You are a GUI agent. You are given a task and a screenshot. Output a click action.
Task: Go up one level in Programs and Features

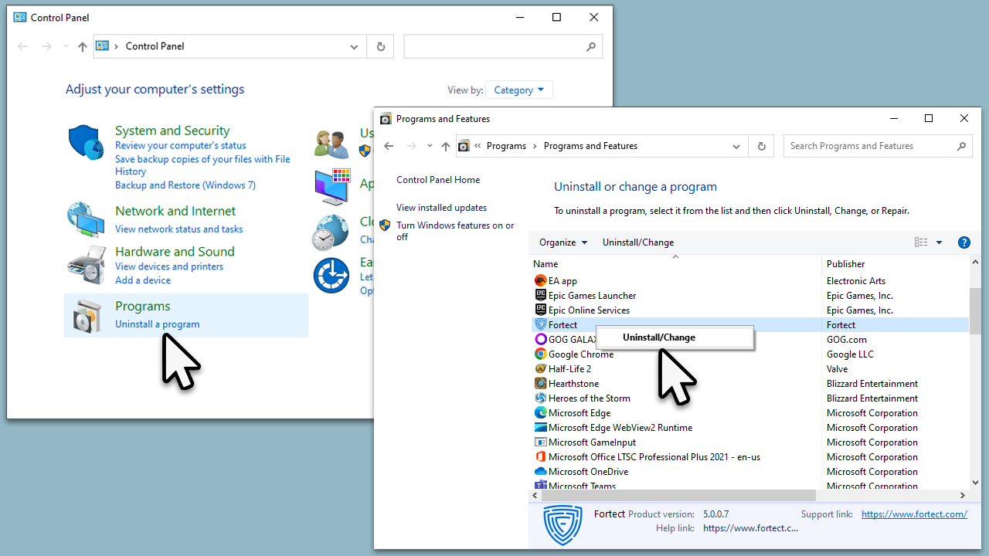[446, 146]
